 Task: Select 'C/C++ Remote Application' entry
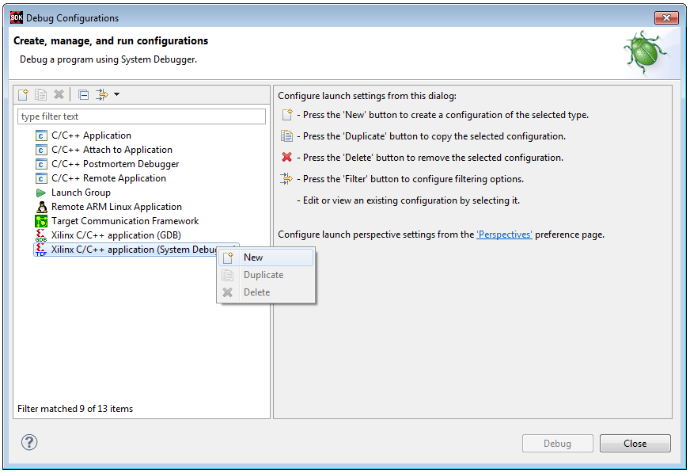click(x=108, y=178)
